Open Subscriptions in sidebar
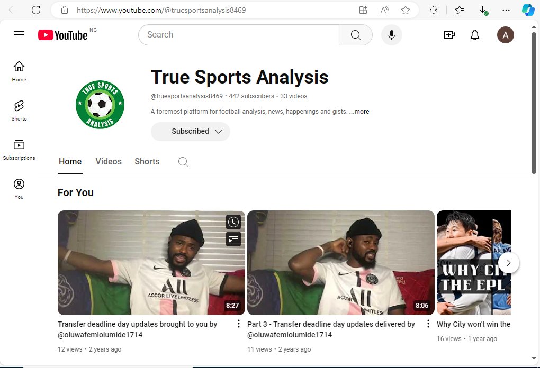The height and width of the screenshot is (368, 540). point(19,150)
